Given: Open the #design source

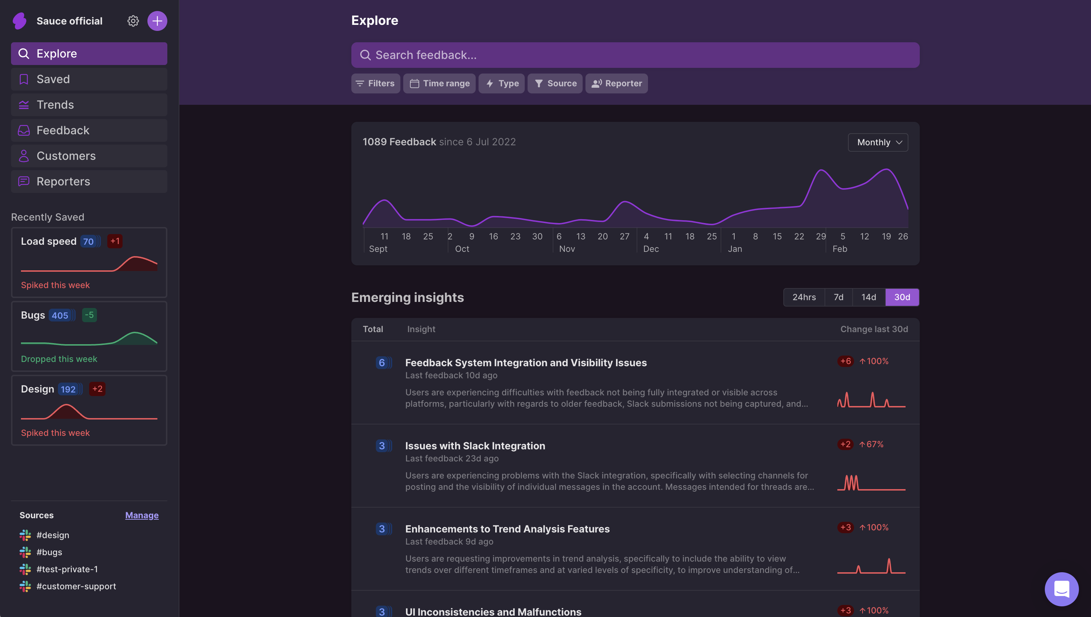Looking at the screenshot, I should click(53, 535).
